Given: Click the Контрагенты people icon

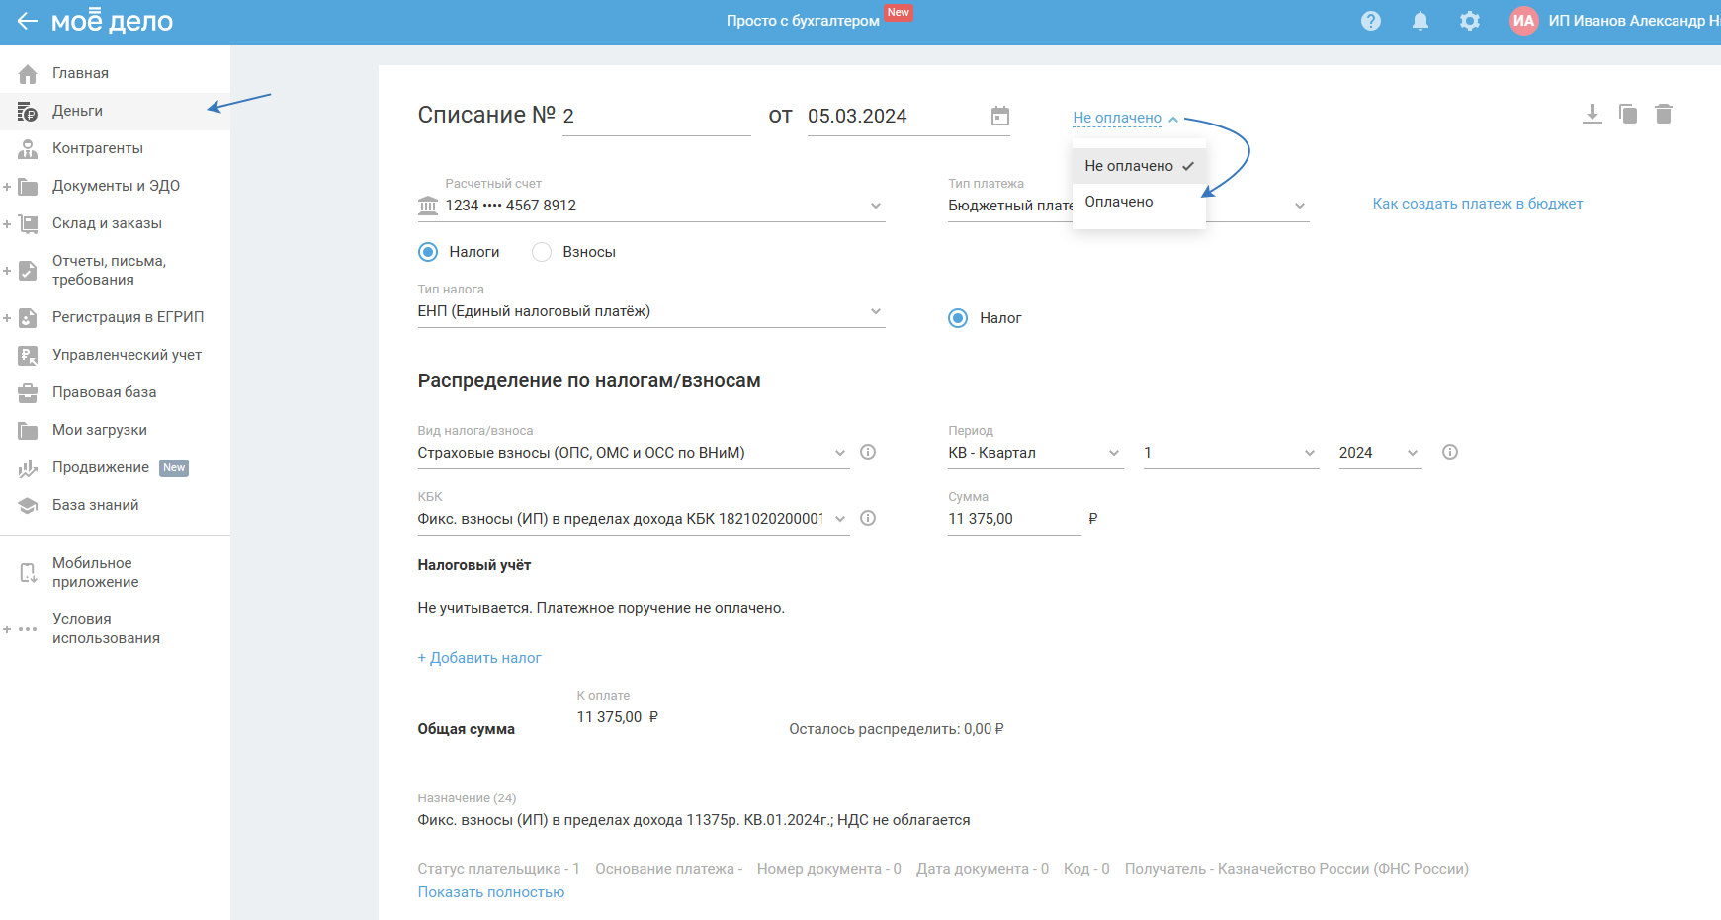Looking at the screenshot, I should click(28, 148).
